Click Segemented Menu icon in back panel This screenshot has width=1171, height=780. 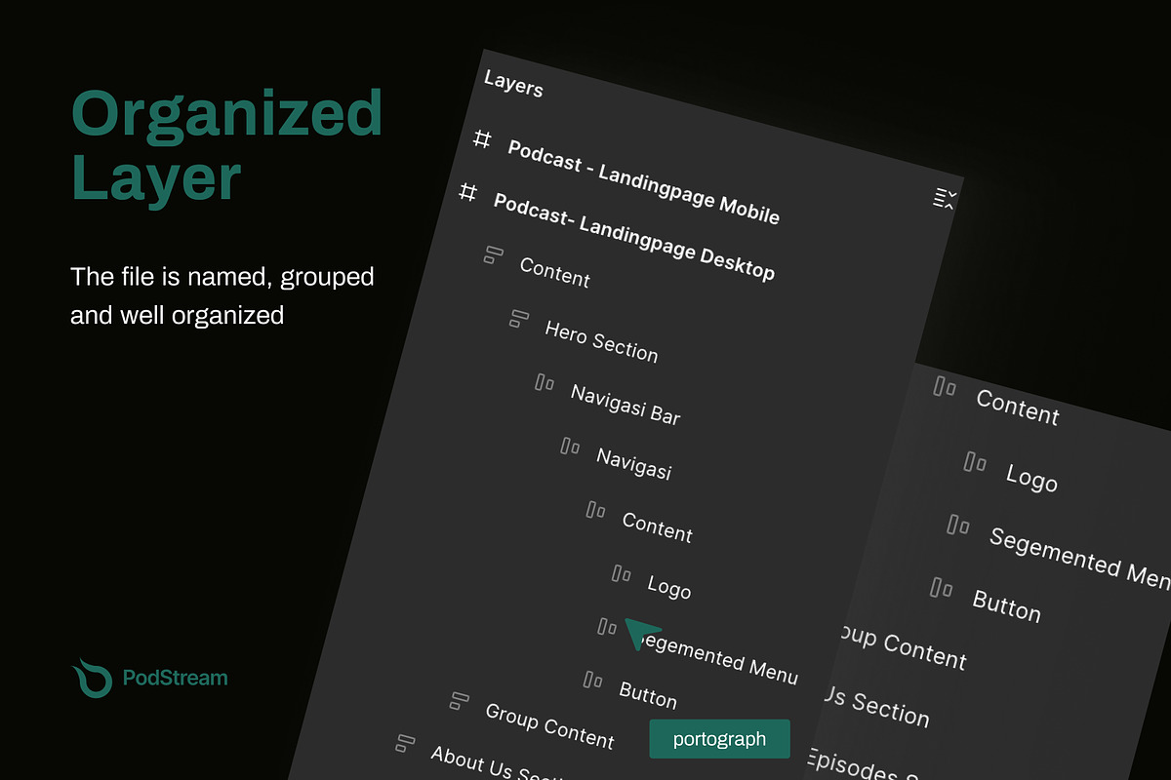pyautogui.click(x=958, y=526)
